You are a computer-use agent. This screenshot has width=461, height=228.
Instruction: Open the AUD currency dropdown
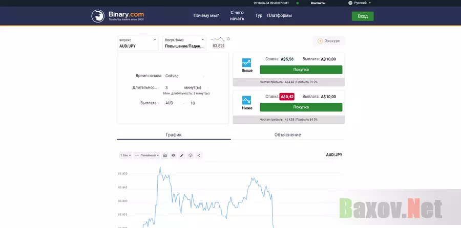click(x=175, y=103)
